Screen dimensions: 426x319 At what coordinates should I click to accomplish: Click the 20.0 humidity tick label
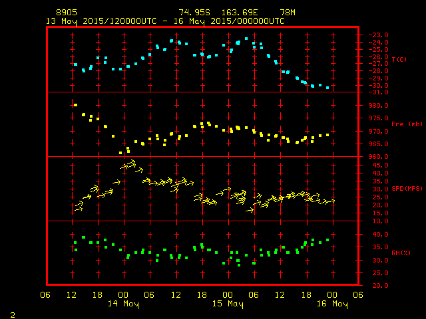click(380, 286)
